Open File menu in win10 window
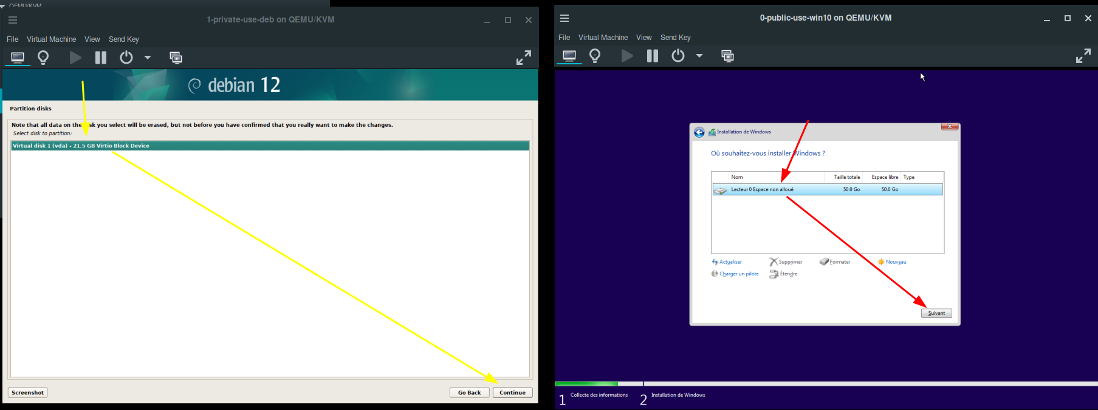Screen dimensions: 1098x410 (564, 38)
